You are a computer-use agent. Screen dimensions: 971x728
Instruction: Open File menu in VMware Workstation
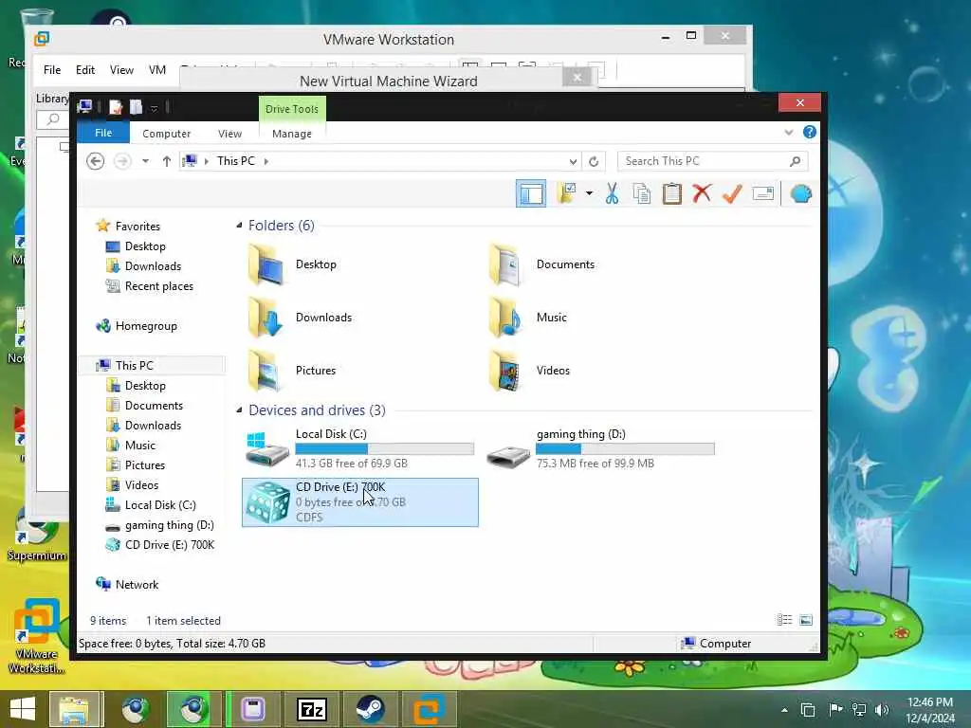pos(52,70)
